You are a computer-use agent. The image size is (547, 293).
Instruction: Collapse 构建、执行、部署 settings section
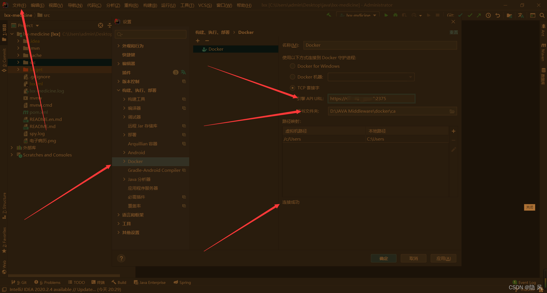coord(119,90)
